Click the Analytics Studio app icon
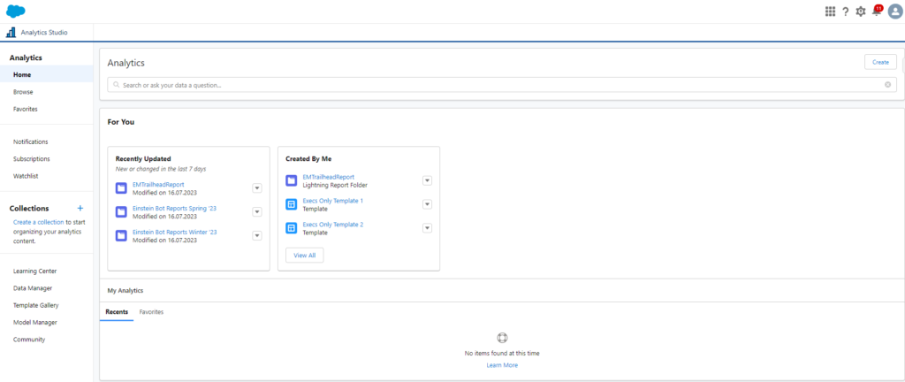Screen dimensions: 905x382 11,33
